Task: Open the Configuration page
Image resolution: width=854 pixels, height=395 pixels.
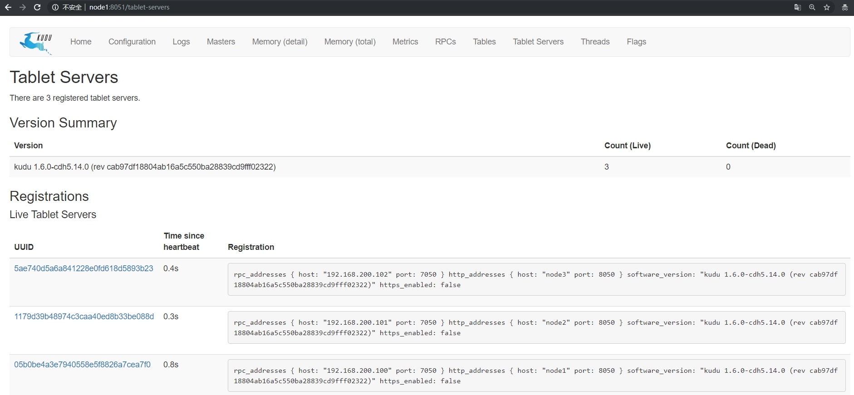Action: tap(132, 42)
